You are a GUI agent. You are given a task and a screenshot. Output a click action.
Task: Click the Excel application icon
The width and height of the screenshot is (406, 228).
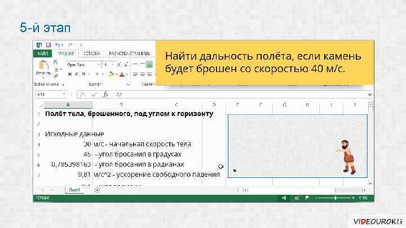coord(39,45)
